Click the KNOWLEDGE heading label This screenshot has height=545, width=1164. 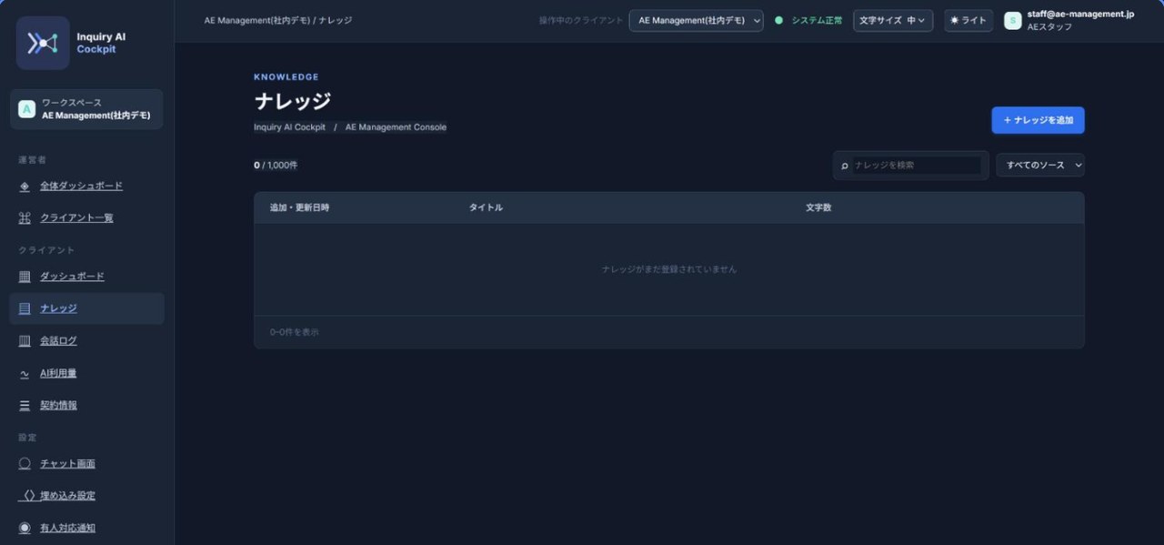point(286,77)
